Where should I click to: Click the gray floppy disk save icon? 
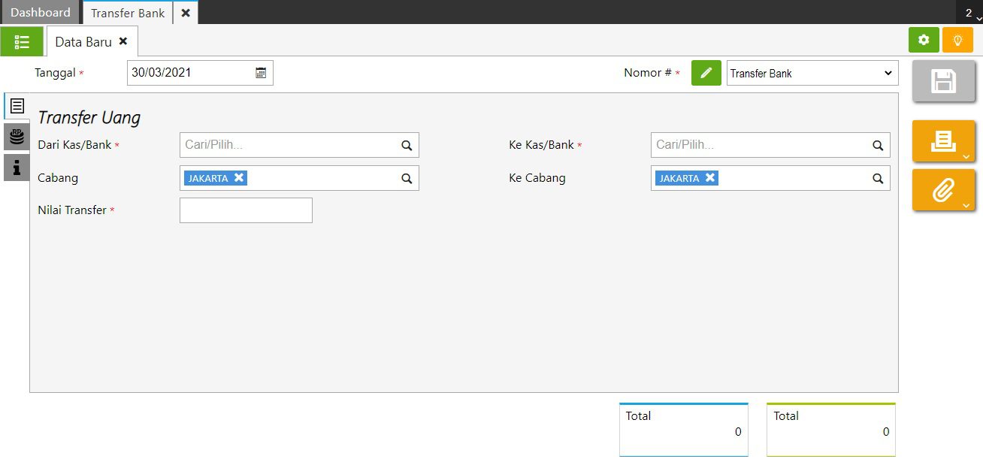coord(943,81)
